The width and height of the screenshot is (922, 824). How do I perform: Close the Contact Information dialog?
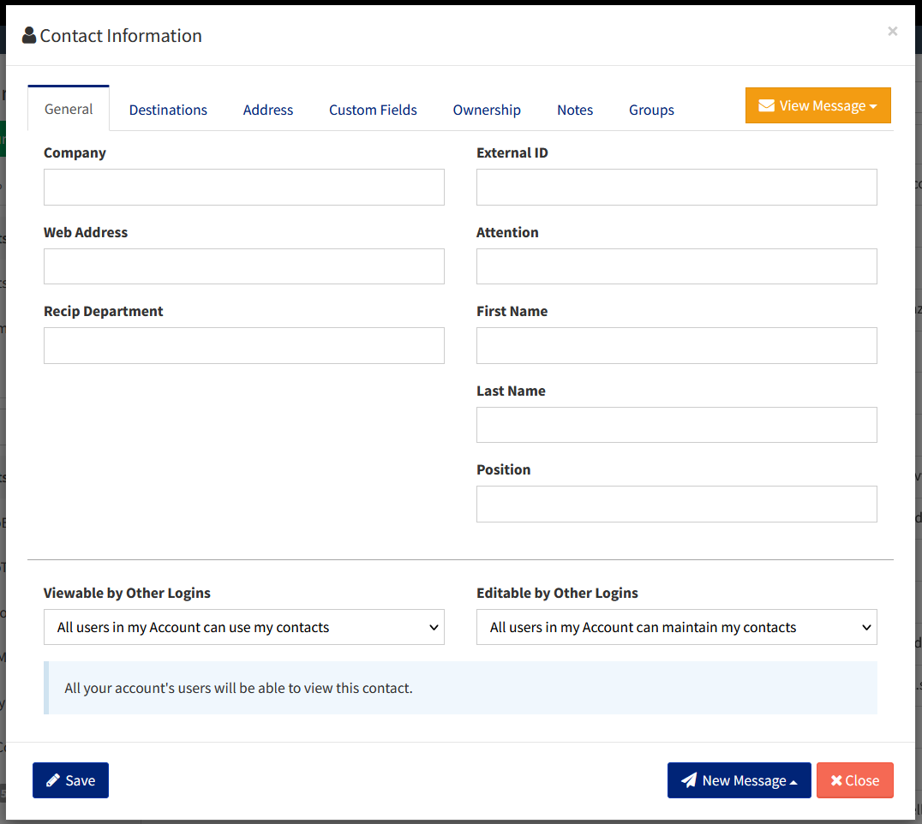point(854,779)
